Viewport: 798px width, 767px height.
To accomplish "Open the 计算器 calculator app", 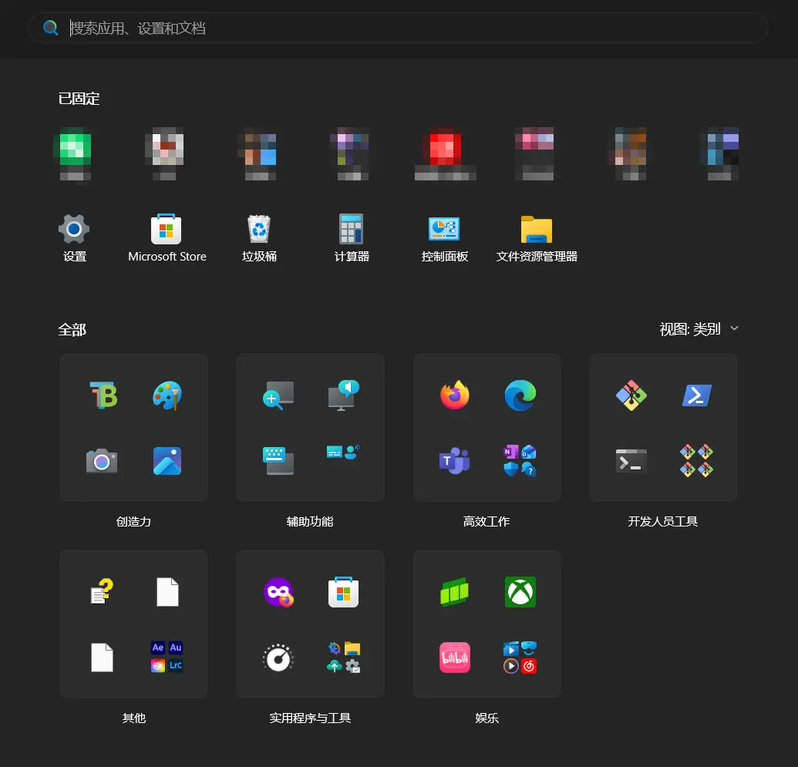I will [352, 230].
